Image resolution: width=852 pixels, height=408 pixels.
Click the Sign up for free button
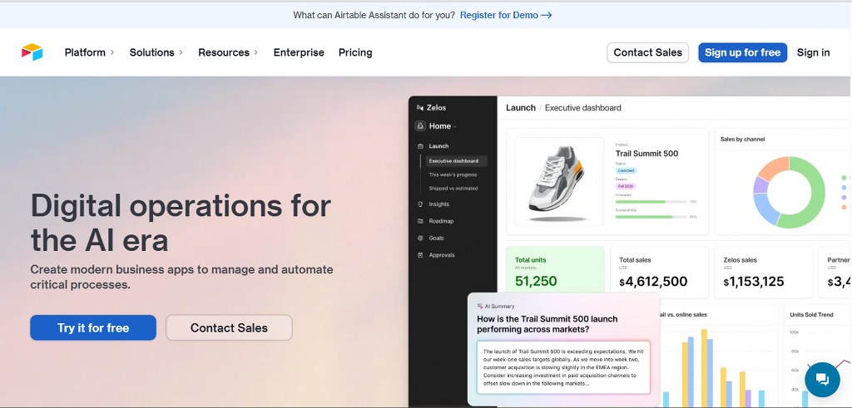click(x=743, y=52)
